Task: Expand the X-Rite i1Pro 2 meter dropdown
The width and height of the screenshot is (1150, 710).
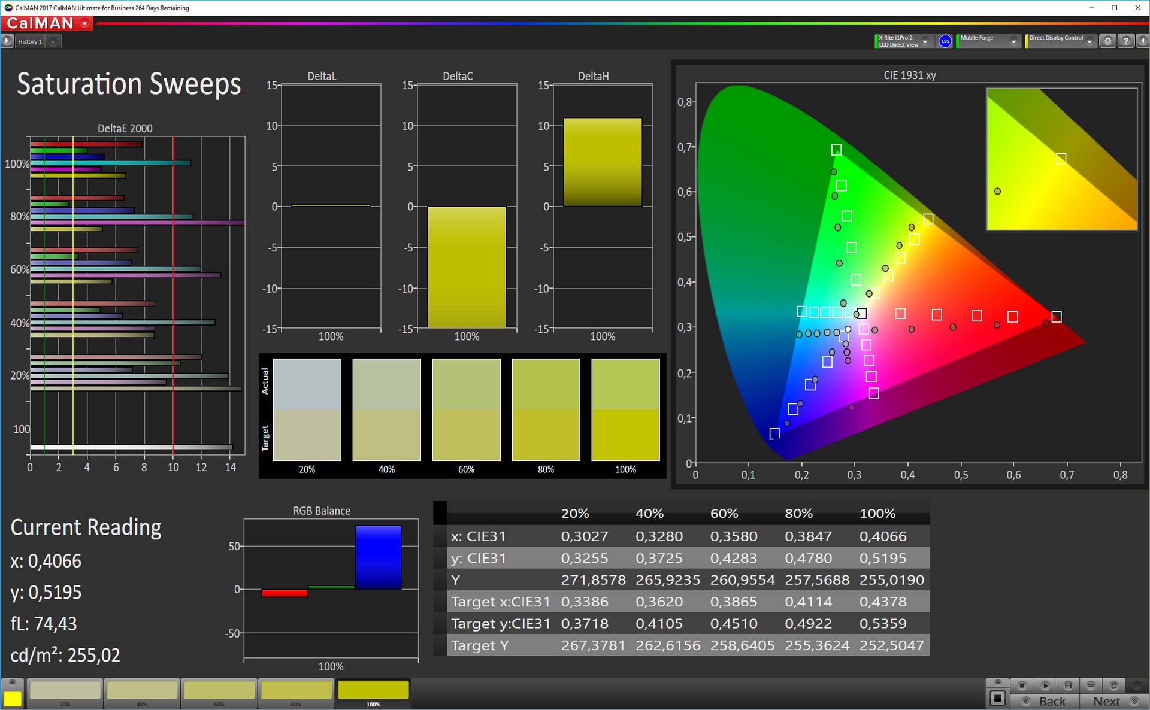Action: tap(925, 41)
